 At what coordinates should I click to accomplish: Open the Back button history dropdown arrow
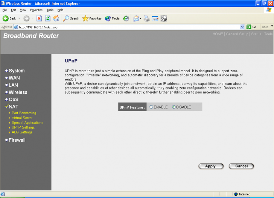pos(19,18)
